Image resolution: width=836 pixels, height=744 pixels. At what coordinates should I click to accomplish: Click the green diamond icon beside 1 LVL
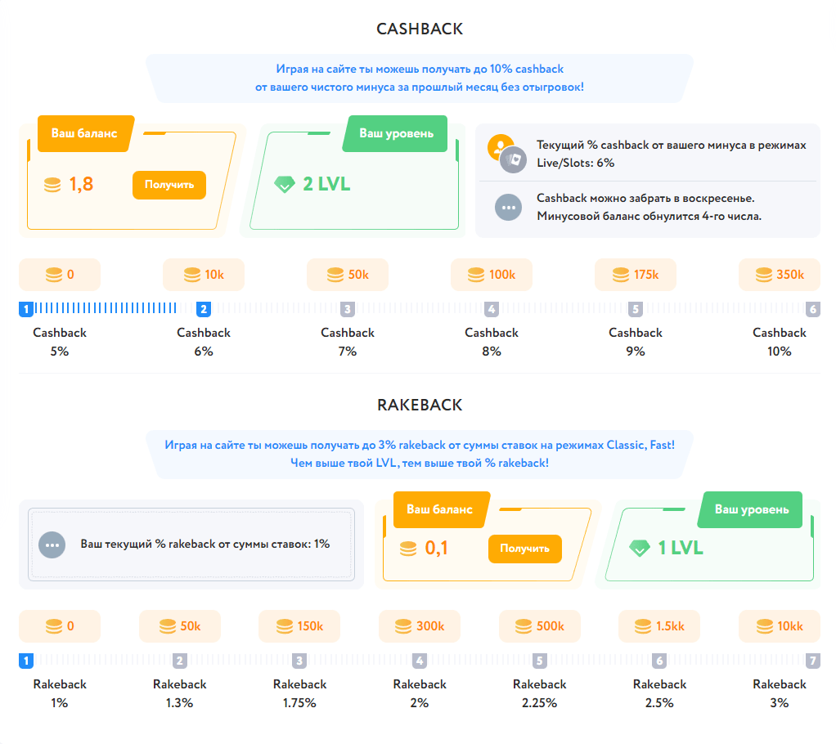click(639, 549)
